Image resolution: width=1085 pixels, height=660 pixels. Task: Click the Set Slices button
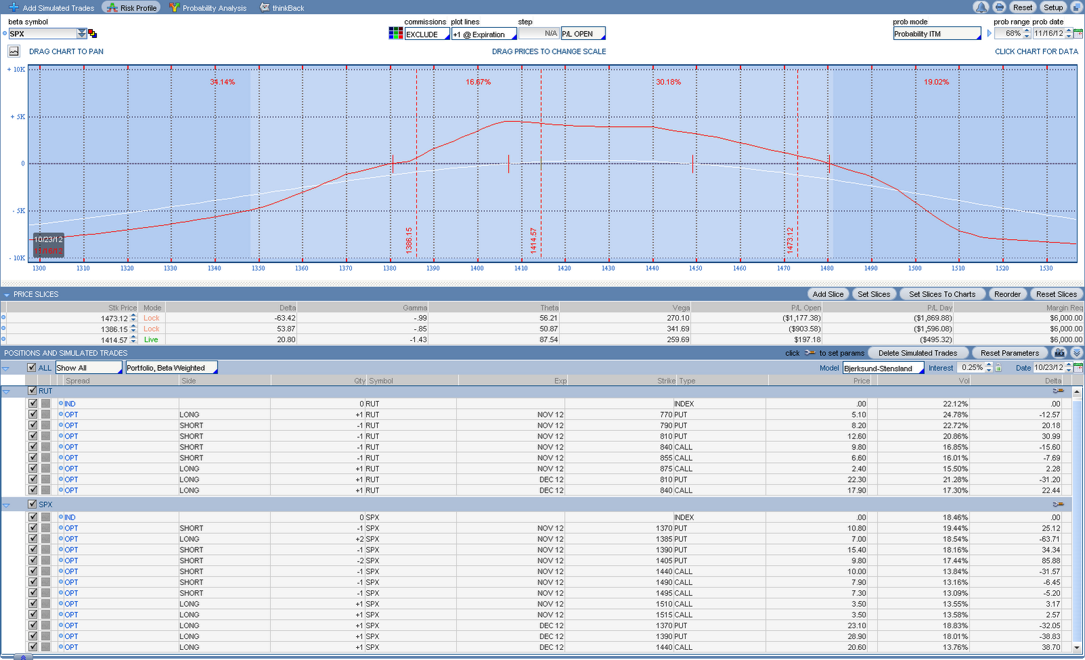tap(873, 294)
